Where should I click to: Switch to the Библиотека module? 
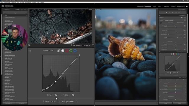pos(140,6)
